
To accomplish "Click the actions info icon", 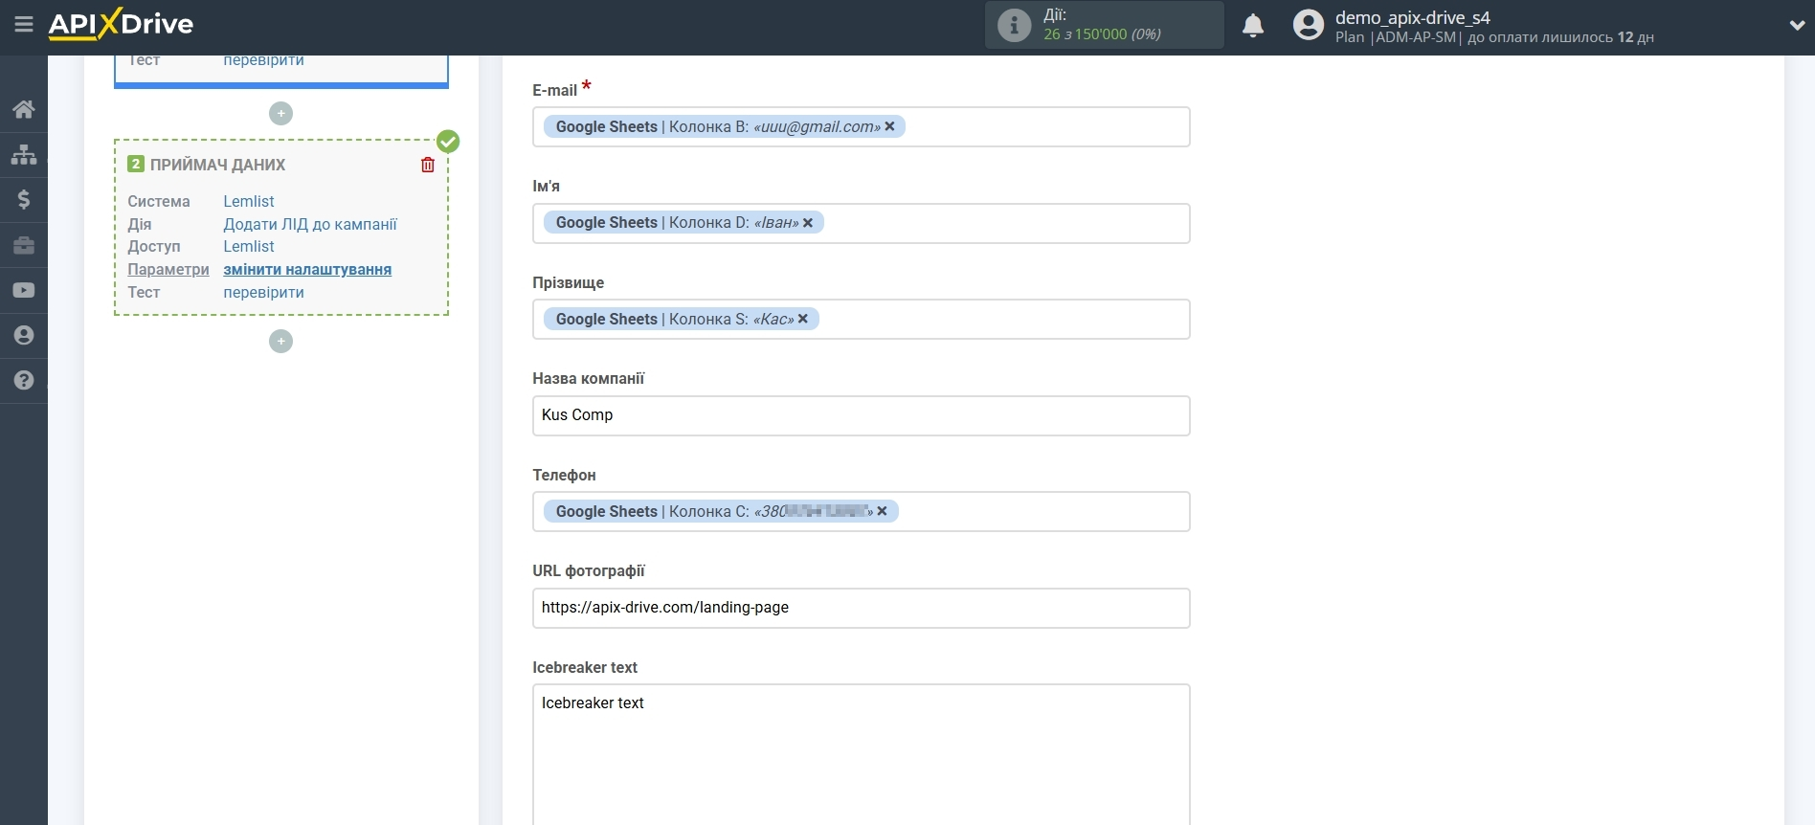I will point(1014,25).
